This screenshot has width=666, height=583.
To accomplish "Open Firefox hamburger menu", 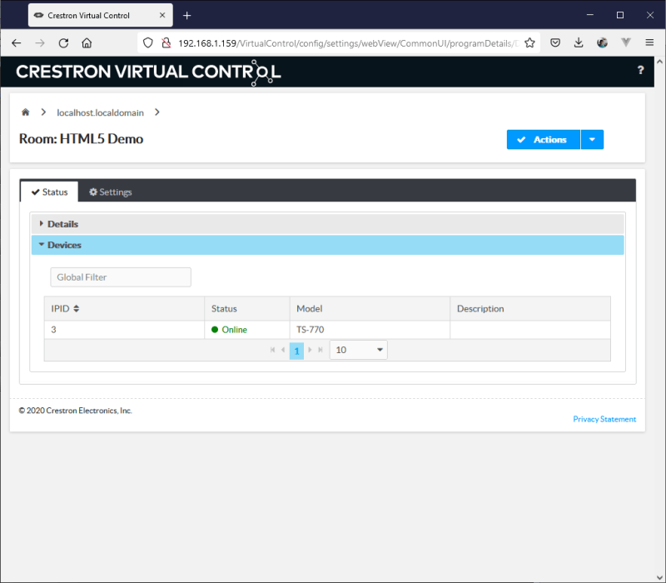I will [x=649, y=43].
